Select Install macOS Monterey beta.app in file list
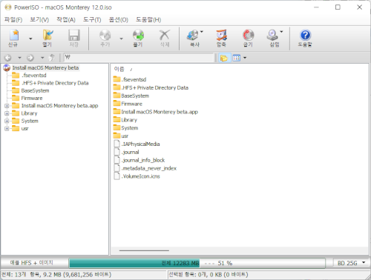The height and width of the screenshot is (280, 371). click(156, 112)
